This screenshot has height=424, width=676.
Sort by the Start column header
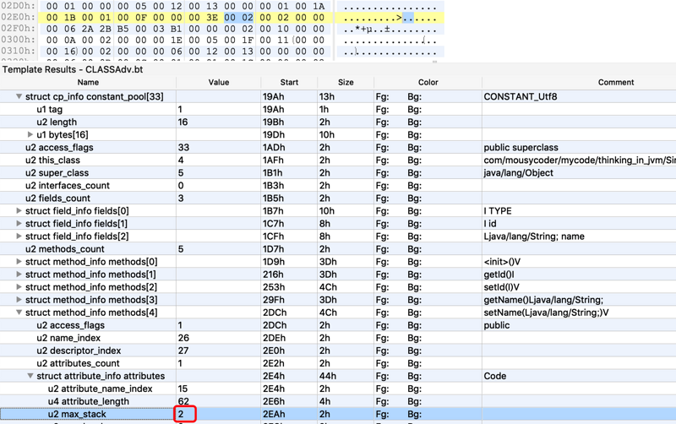pyautogui.click(x=289, y=82)
